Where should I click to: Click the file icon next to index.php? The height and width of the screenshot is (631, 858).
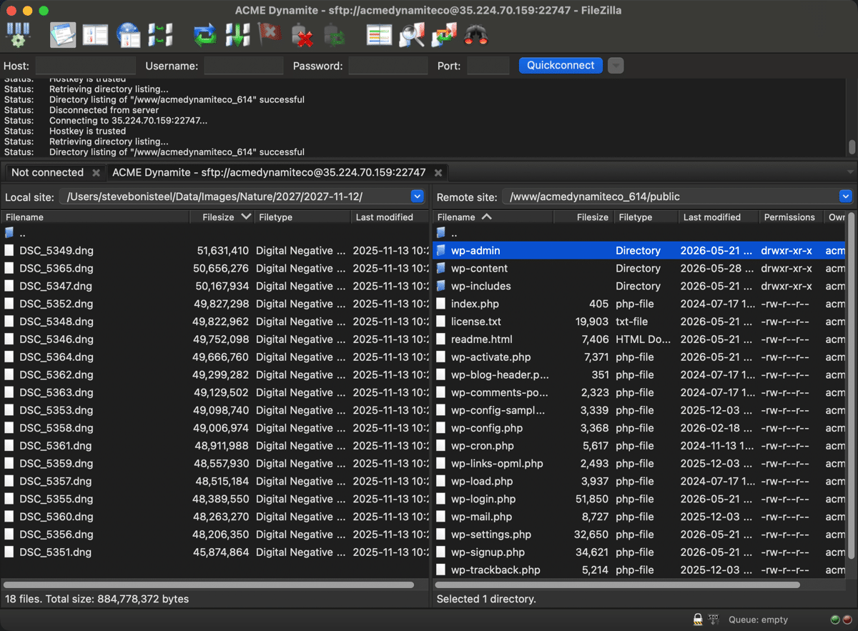click(x=440, y=304)
